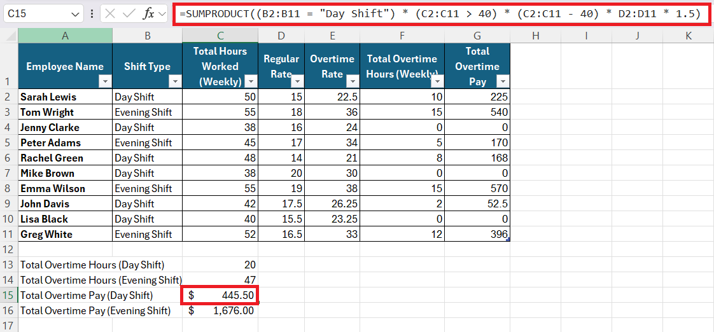Open Total Overtime Hours filter dropdown
Screen dimensions: 714x332
pyautogui.click(x=438, y=81)
